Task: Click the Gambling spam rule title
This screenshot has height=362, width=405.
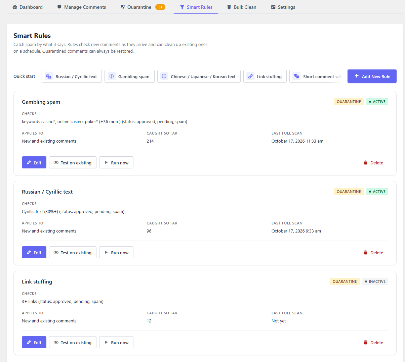Action: click(x=41, y=102)
